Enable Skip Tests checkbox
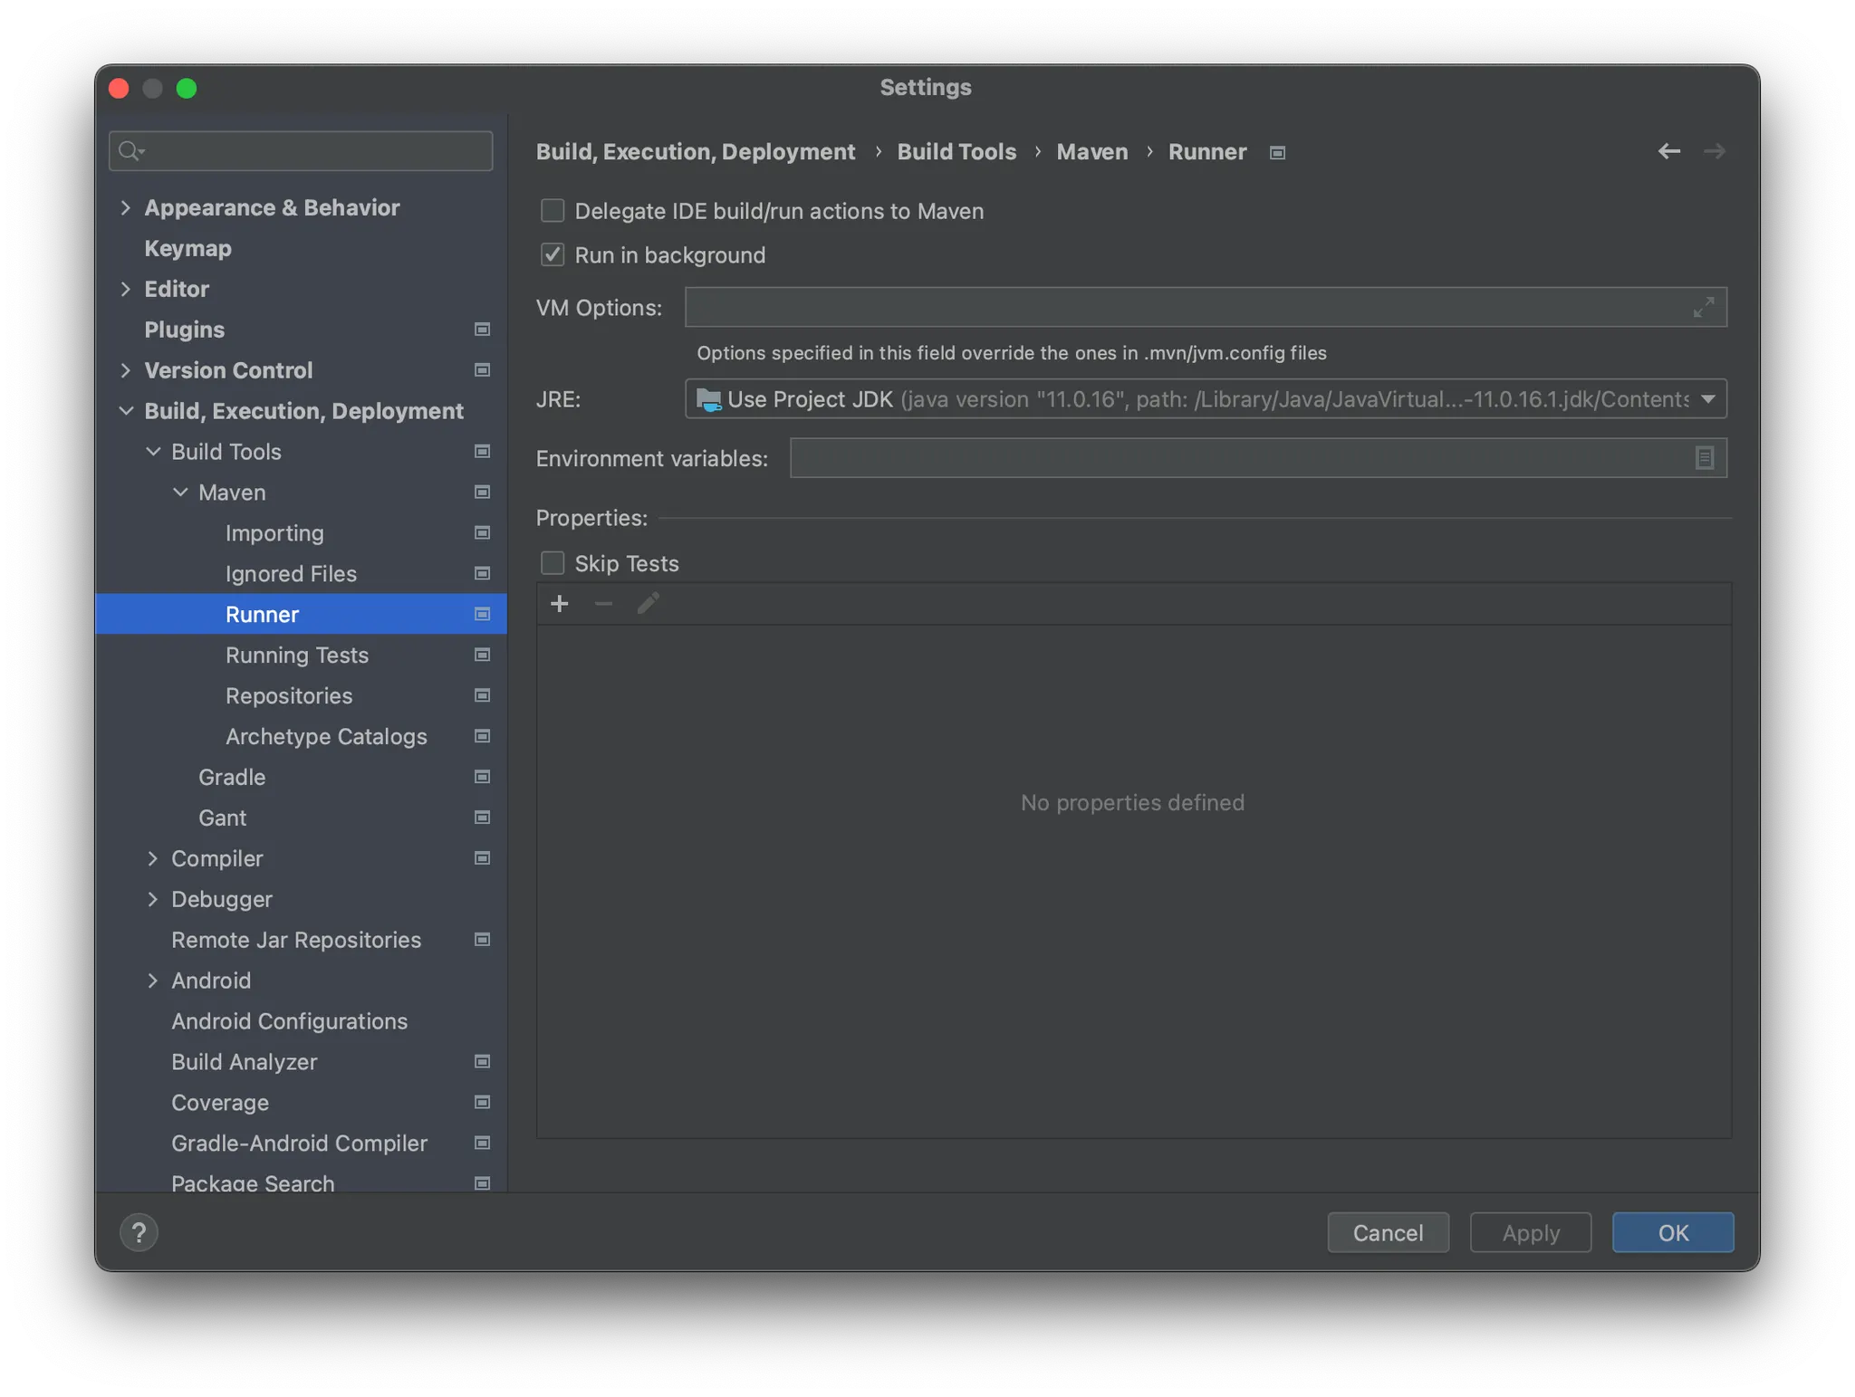This screenshot has width=1855, height=1397. [x=553, y=563]
